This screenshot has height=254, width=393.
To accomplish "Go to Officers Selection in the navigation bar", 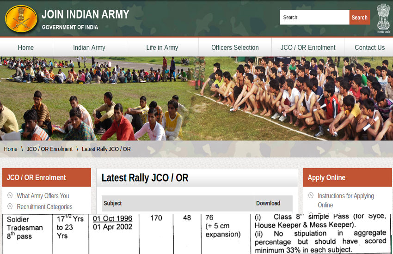I will pyautogui.click(x=235, y=48).
